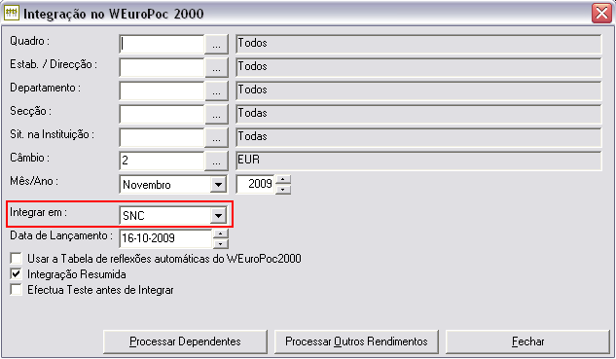
Task: Open the Quadro lookup browse button
Action: click(216, 44)
